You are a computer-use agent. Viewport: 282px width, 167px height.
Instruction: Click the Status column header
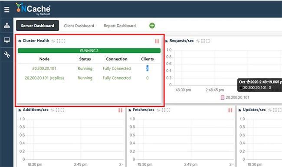[85, 59]
